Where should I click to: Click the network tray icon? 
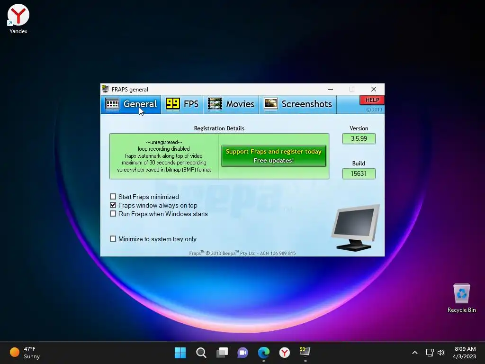(x=430, y=353)
